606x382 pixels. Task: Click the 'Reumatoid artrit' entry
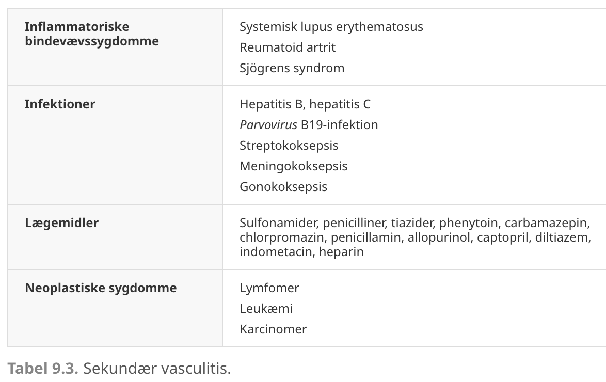[288, 47]
